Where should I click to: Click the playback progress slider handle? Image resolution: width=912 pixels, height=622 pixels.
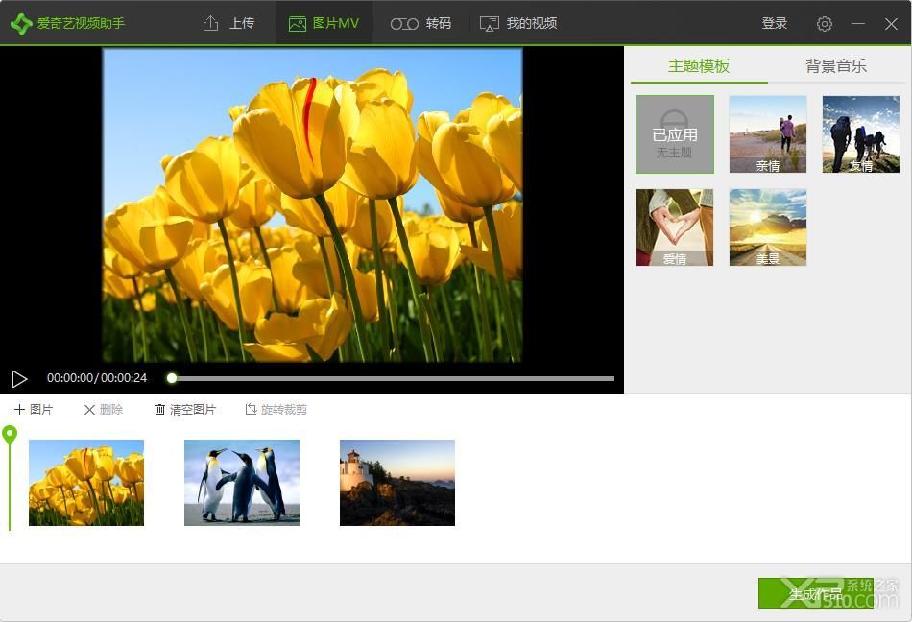(x=172, y=378)
